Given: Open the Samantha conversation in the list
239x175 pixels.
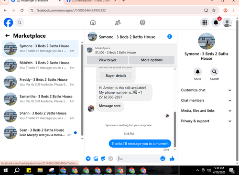Looking at the screenshot, I should 40,99.
